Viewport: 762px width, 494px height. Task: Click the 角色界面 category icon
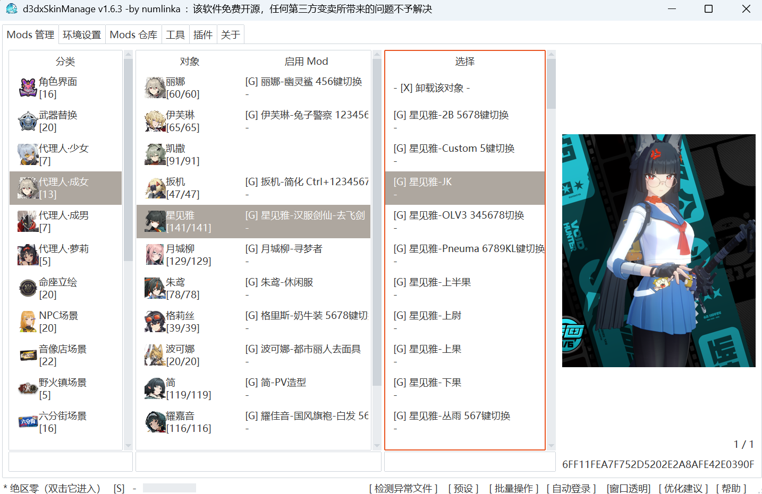point(28,88)
